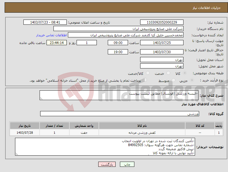228x172 pixels.
Task: Click the اطلاعات کالاهای مورد نیاز heading
Action: click(x=202, y=104)
